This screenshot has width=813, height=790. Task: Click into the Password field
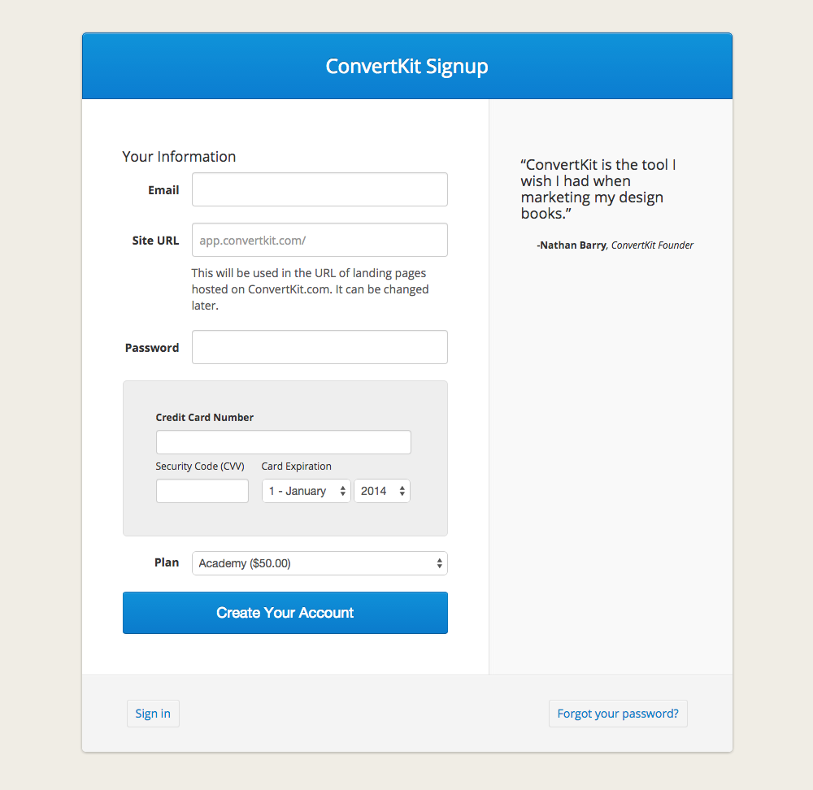(x=320, y=347)
